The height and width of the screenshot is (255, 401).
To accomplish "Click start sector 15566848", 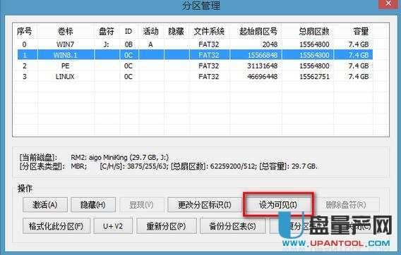I will [x=263, y=55].
